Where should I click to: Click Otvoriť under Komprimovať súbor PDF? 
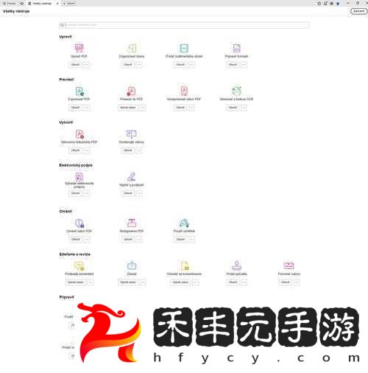180,108
